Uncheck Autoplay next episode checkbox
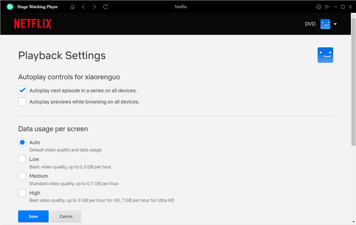Screen dimensions: 356x225 tap(22, 90)
